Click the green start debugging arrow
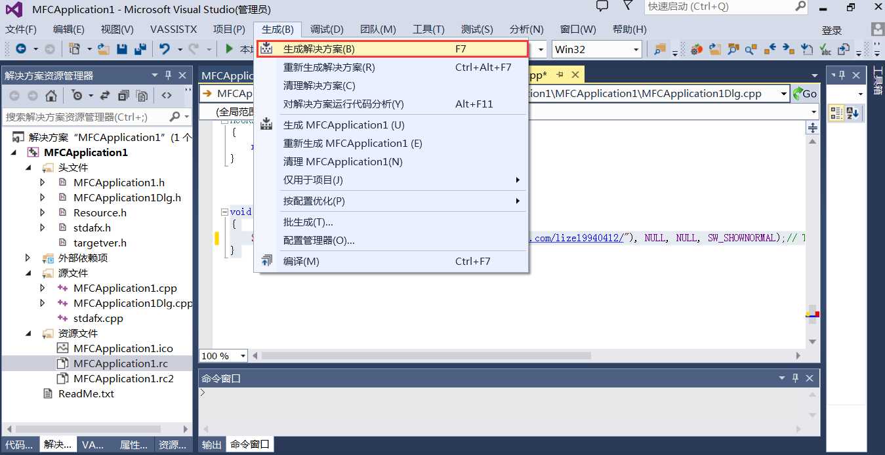The width and height of the screenshot is (885, 455). pyautogui.click(x=229, y=49)
